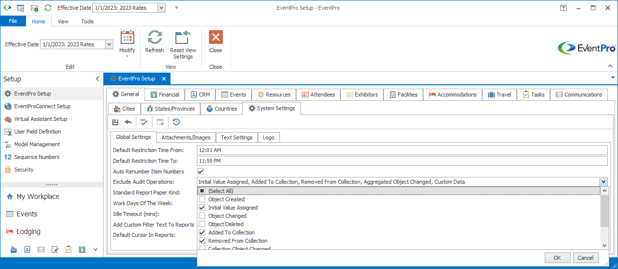Open the document tab list dropdown arrow
This screenshot has width=618, height=269.
(x=613, y=77)
